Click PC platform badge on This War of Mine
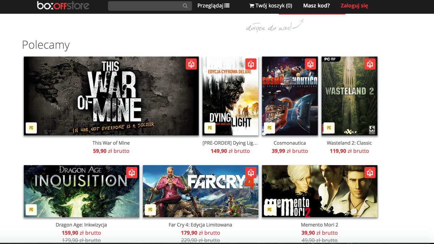Screen dimensions: 434x244 point(31,128)
